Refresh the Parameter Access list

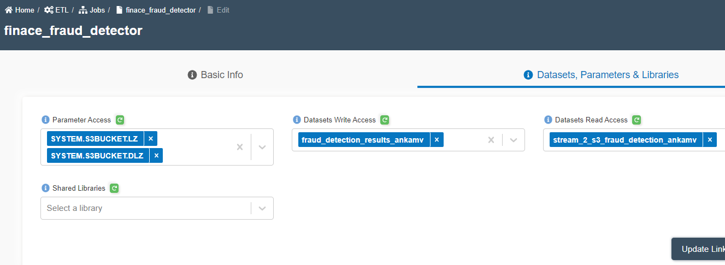coord(120,120)
